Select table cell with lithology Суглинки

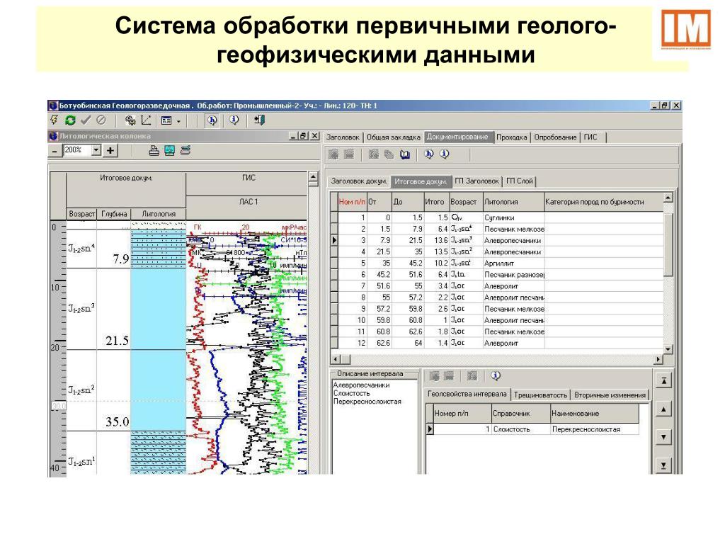click(x=513, y=218)
